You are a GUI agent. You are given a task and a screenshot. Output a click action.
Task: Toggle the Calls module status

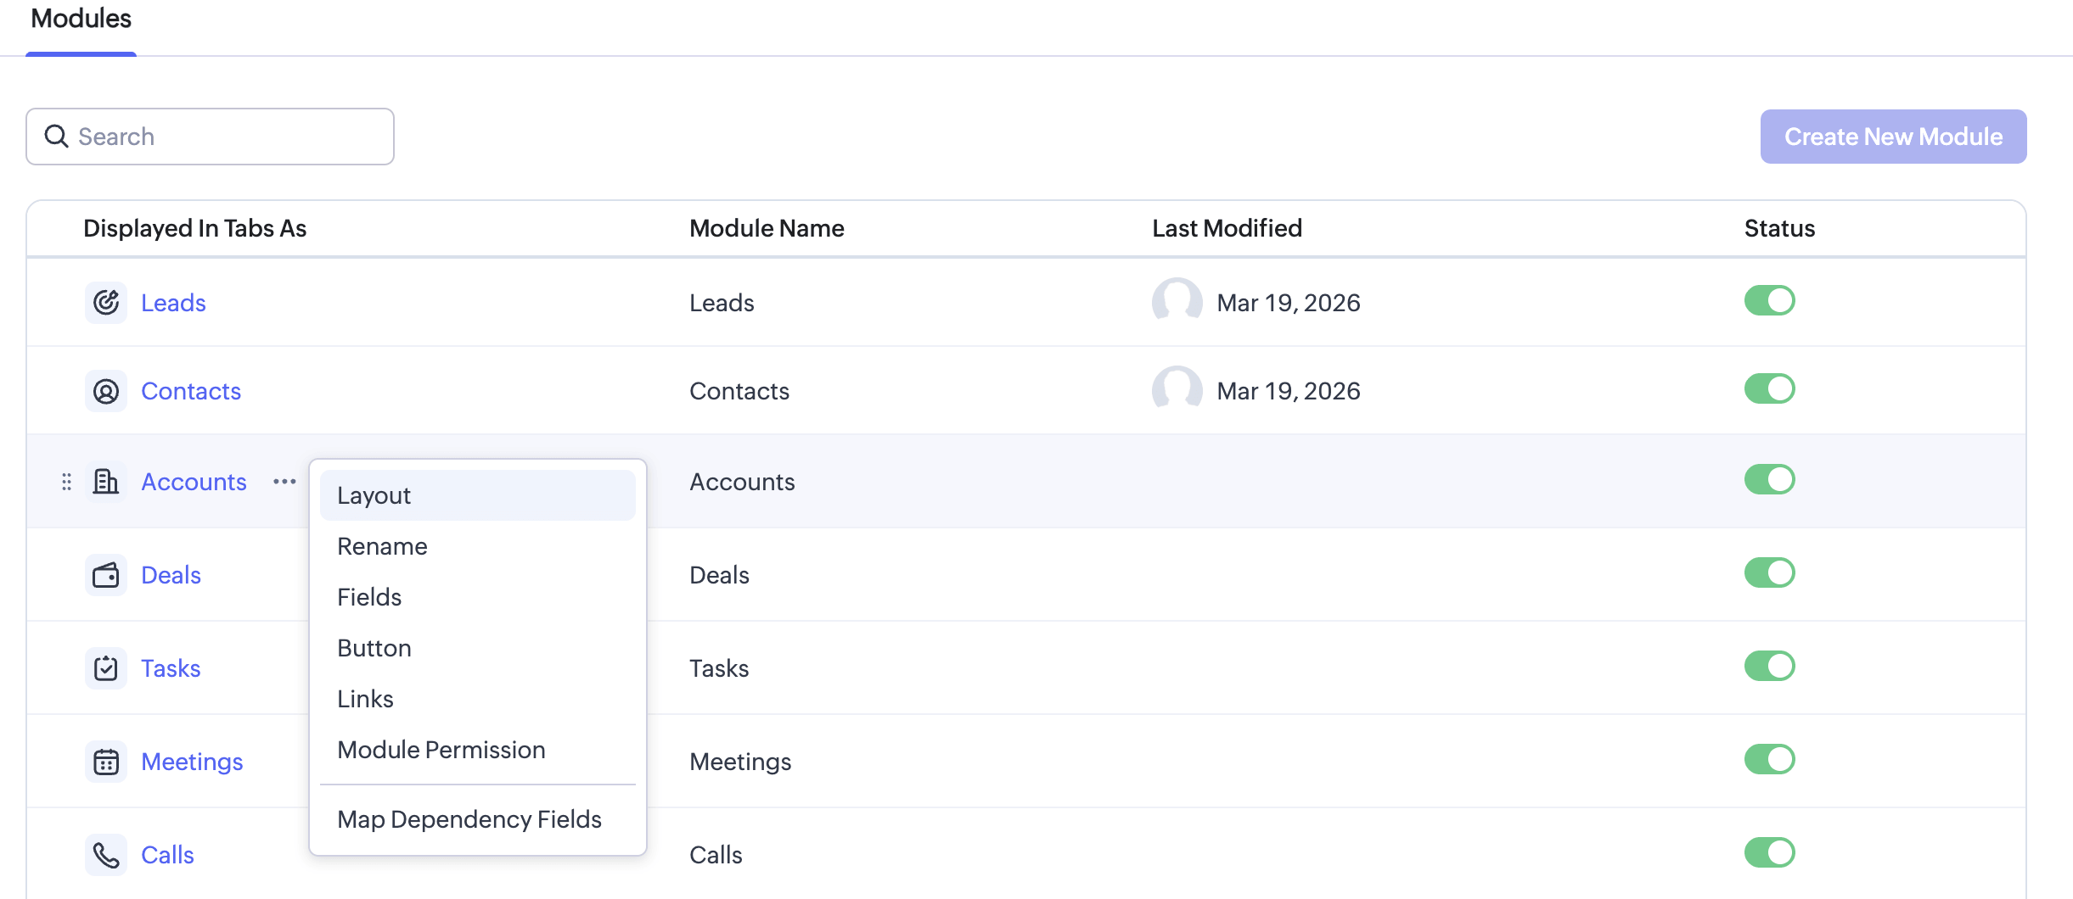click(x=1769, y=852)
